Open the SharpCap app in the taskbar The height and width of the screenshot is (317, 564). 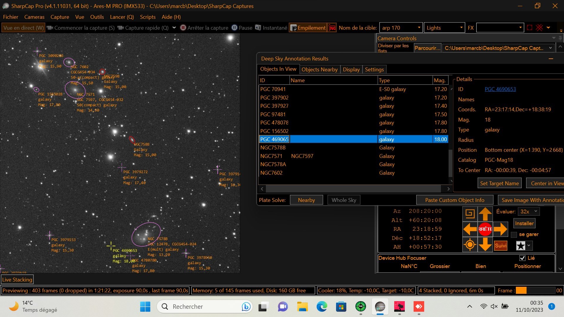380,307
